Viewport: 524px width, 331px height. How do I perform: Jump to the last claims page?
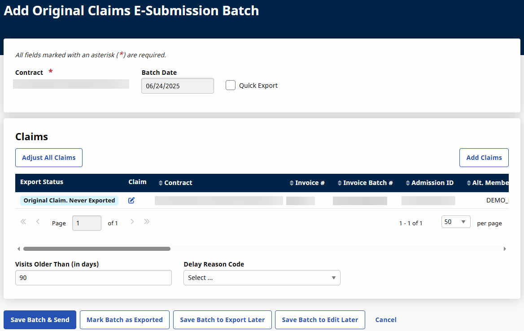[147, 222]
